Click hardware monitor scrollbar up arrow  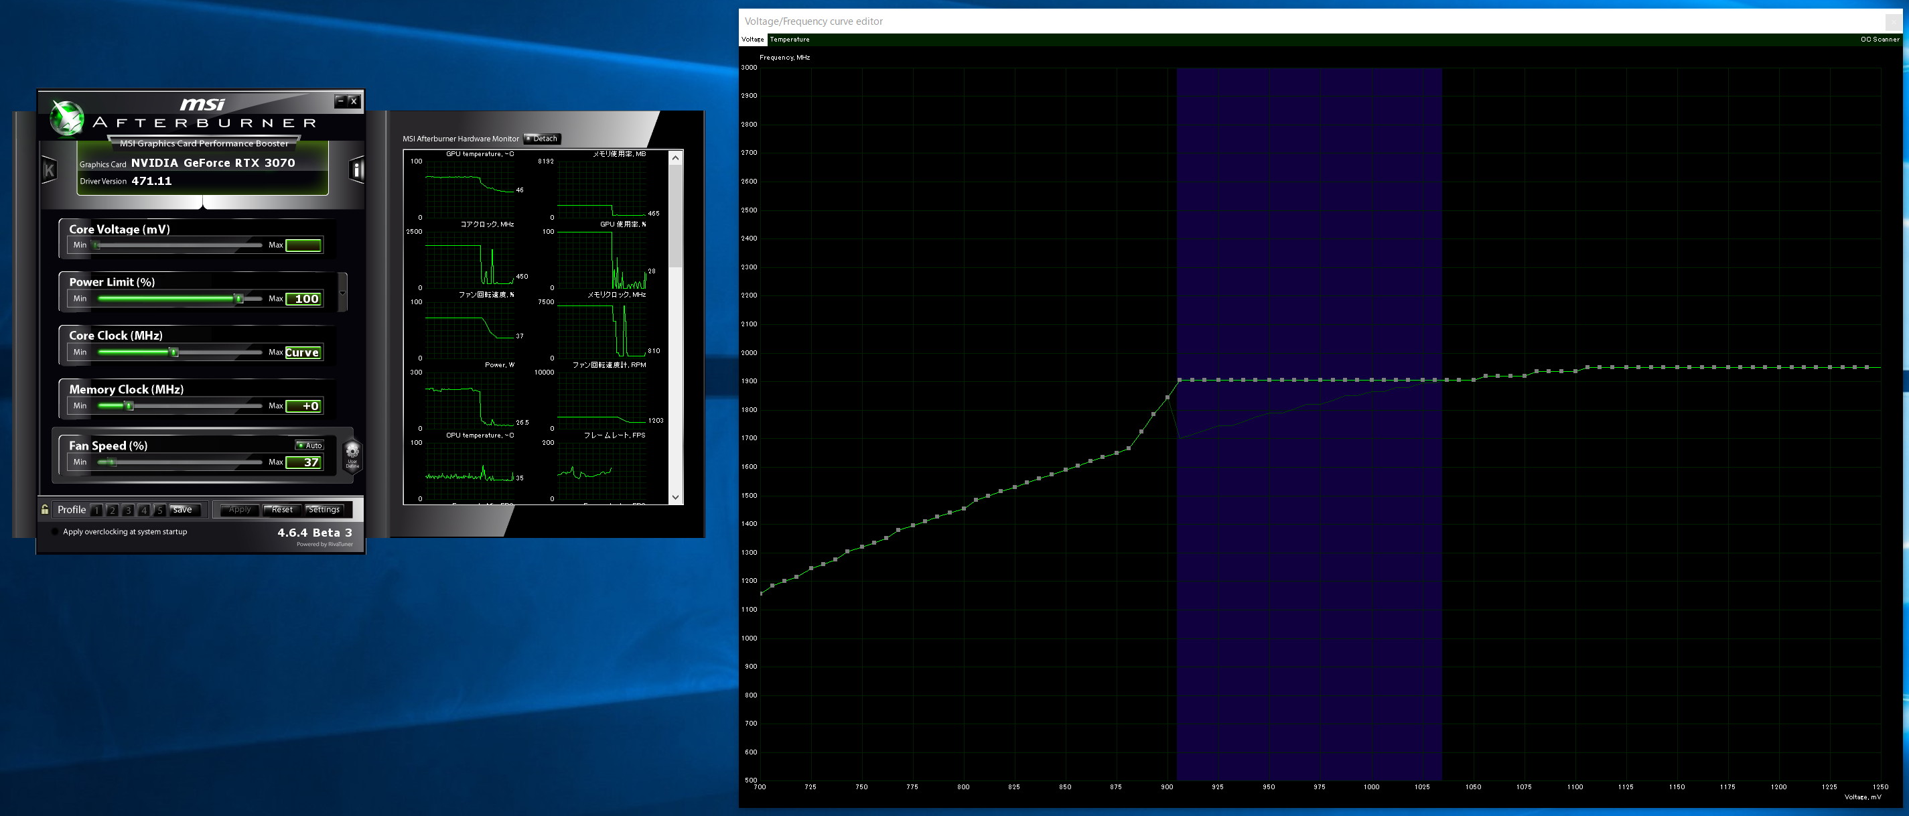(675, 157)
